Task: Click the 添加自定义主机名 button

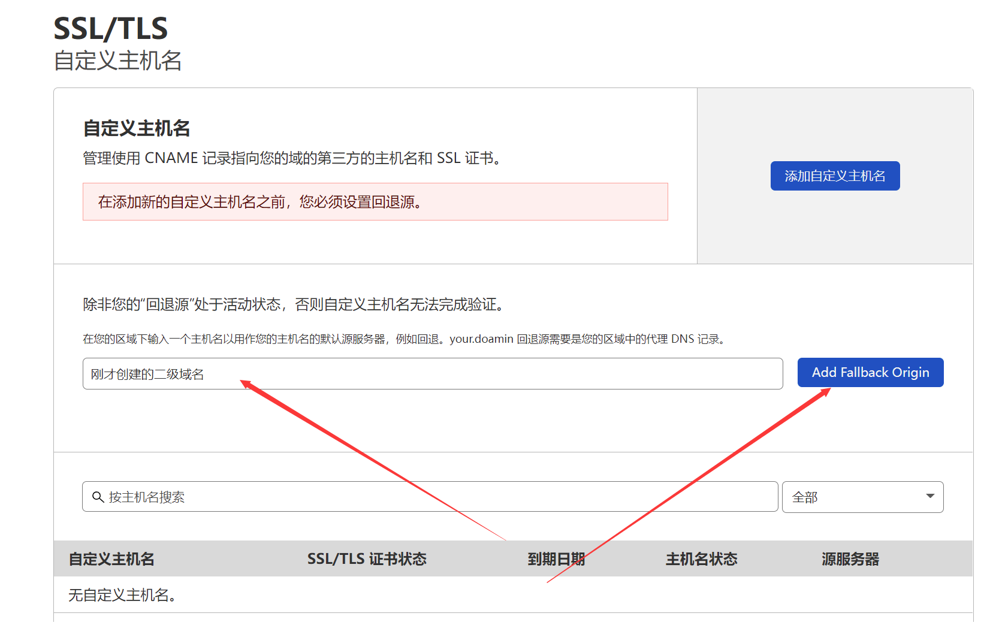Action: [x=835, y=176]
